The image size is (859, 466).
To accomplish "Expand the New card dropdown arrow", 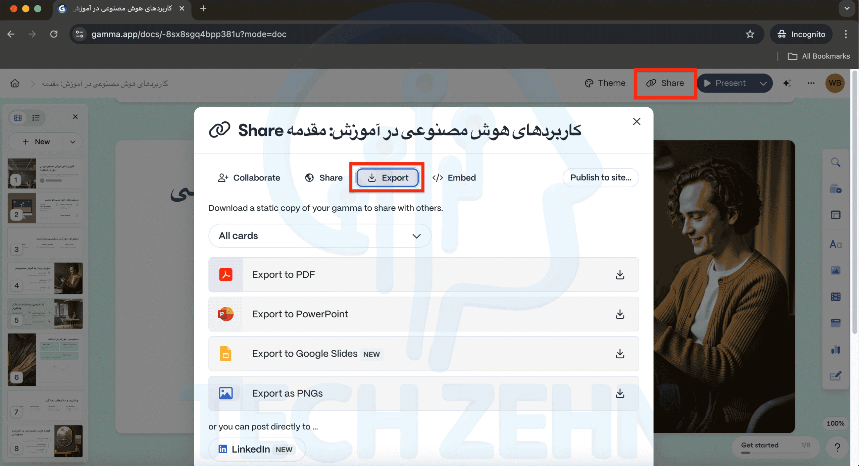I will [x=72, y=142].
